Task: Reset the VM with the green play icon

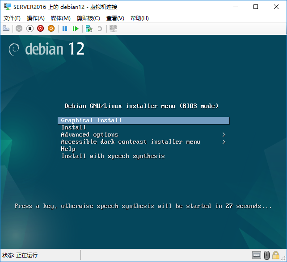Action: tap(76, 29)
